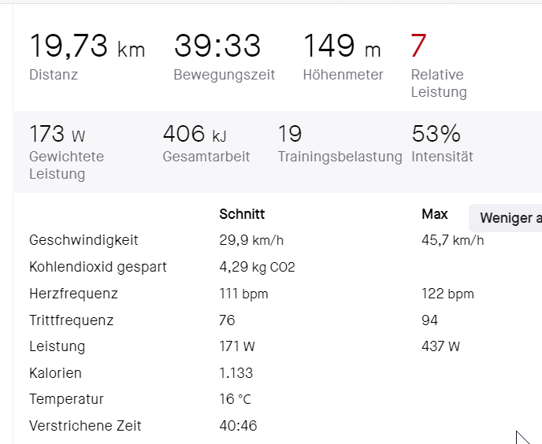The height and width of the screenshot is (444, 542).
Task: Click the 149 m Höhenmeter value
Action: click(x=341, y=46)
